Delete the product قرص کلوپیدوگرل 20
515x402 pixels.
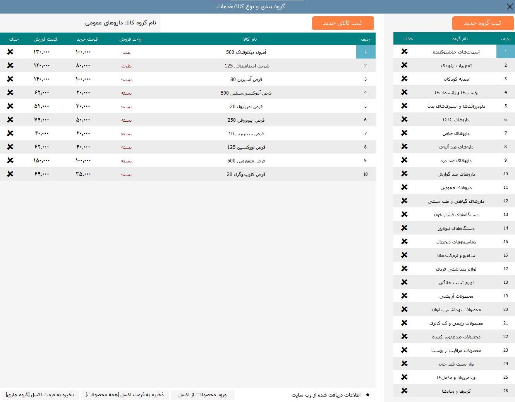click(x=10, y=174)
